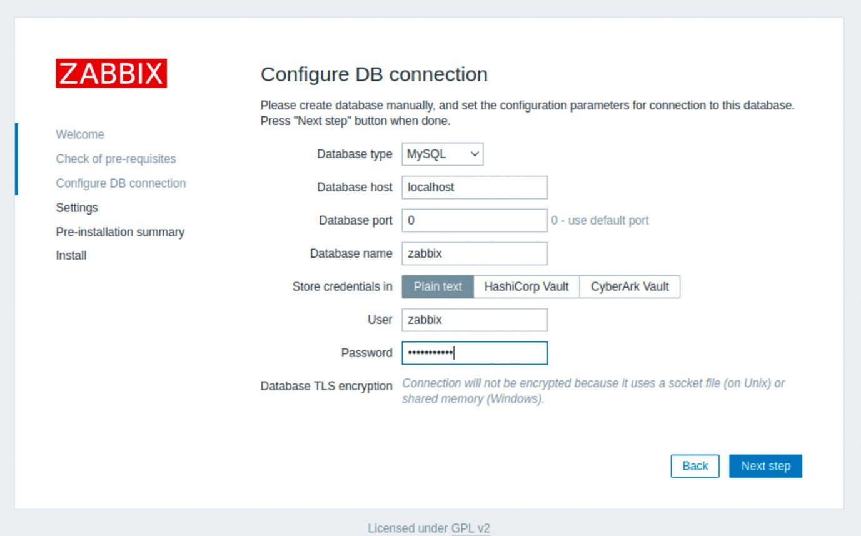The width and height of the screenshot is (861, 536).
Task: Open the GPL v2 license link
Action: [x=471, y=528]
